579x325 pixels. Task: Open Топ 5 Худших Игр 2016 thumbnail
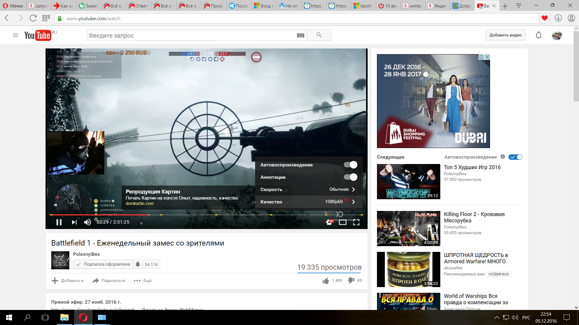(x=408, y=181)
